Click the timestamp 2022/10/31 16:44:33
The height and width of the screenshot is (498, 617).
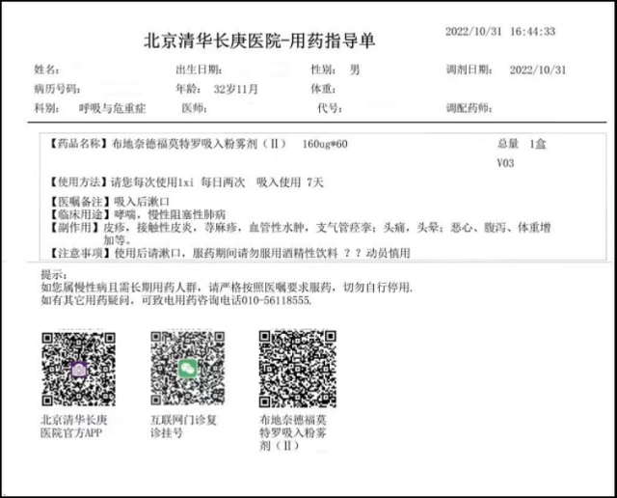click(x=499, y=32)
